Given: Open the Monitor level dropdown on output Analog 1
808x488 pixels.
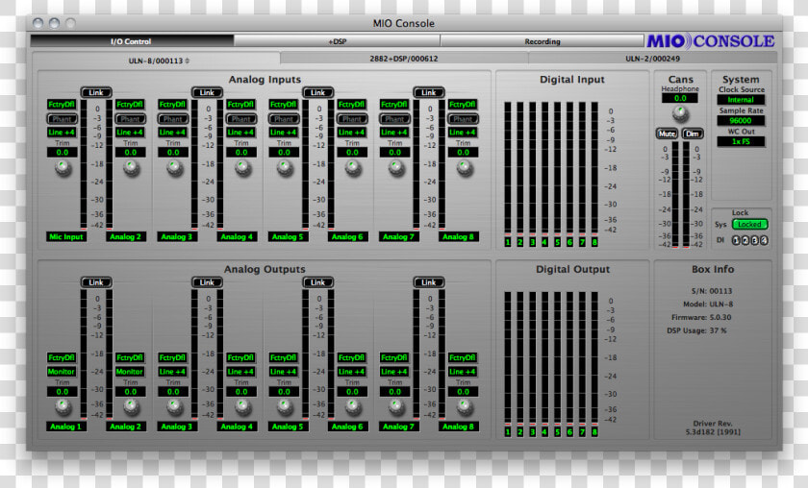Looking at the screenshot, I should (x=62, y=372).
